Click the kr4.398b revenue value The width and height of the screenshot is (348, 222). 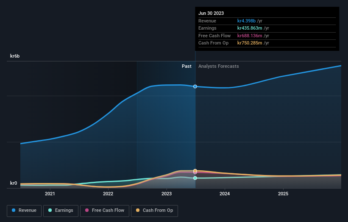[246, 21]
